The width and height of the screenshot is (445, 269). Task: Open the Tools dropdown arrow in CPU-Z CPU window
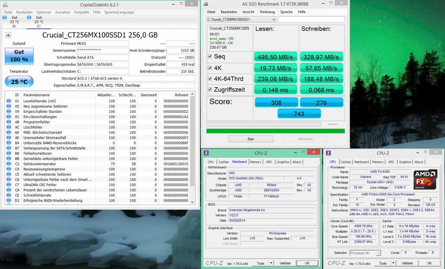(x=394, y=263)
